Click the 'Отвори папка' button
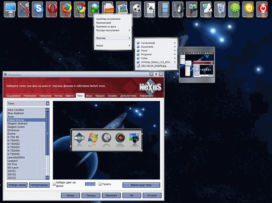The height and width of the screenshot is (203, 272). 17,185
